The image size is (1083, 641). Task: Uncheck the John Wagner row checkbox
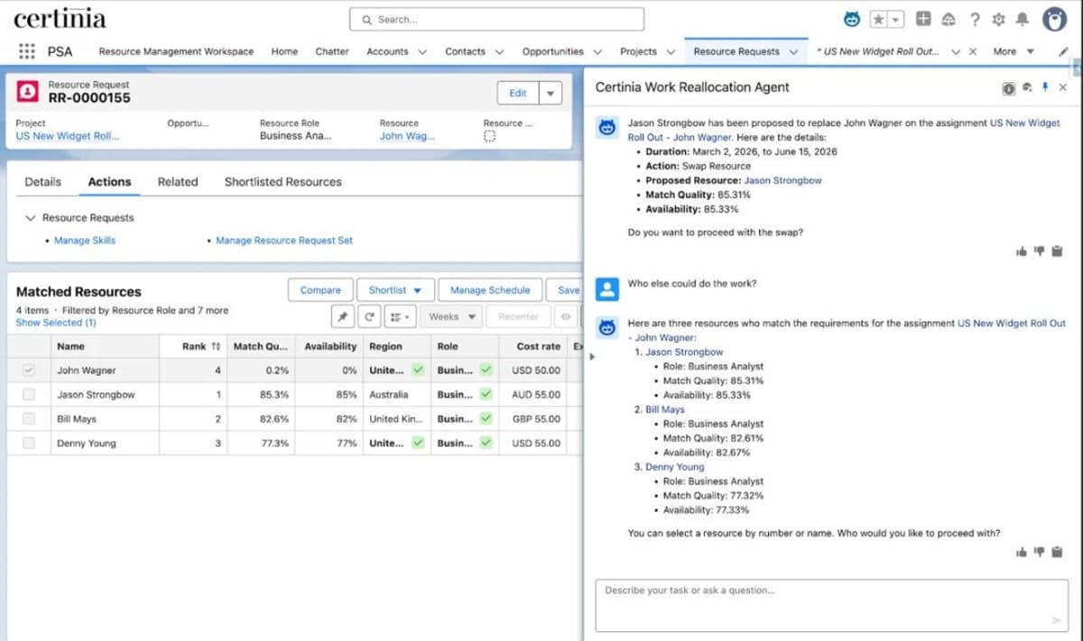(x=28, y=370)
